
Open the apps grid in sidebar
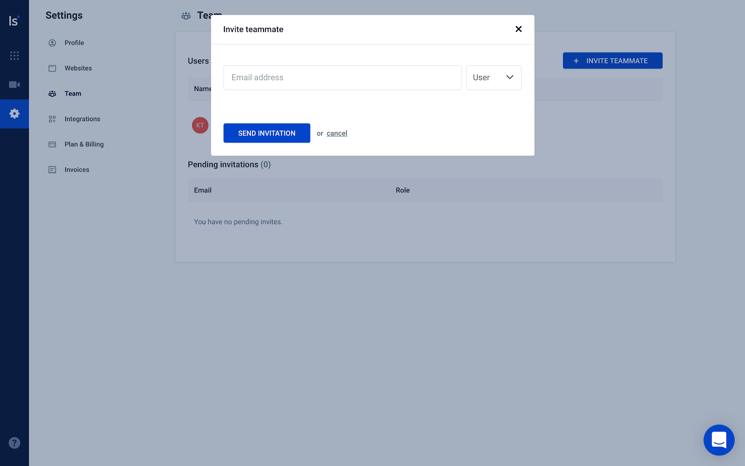coord(14,55)
